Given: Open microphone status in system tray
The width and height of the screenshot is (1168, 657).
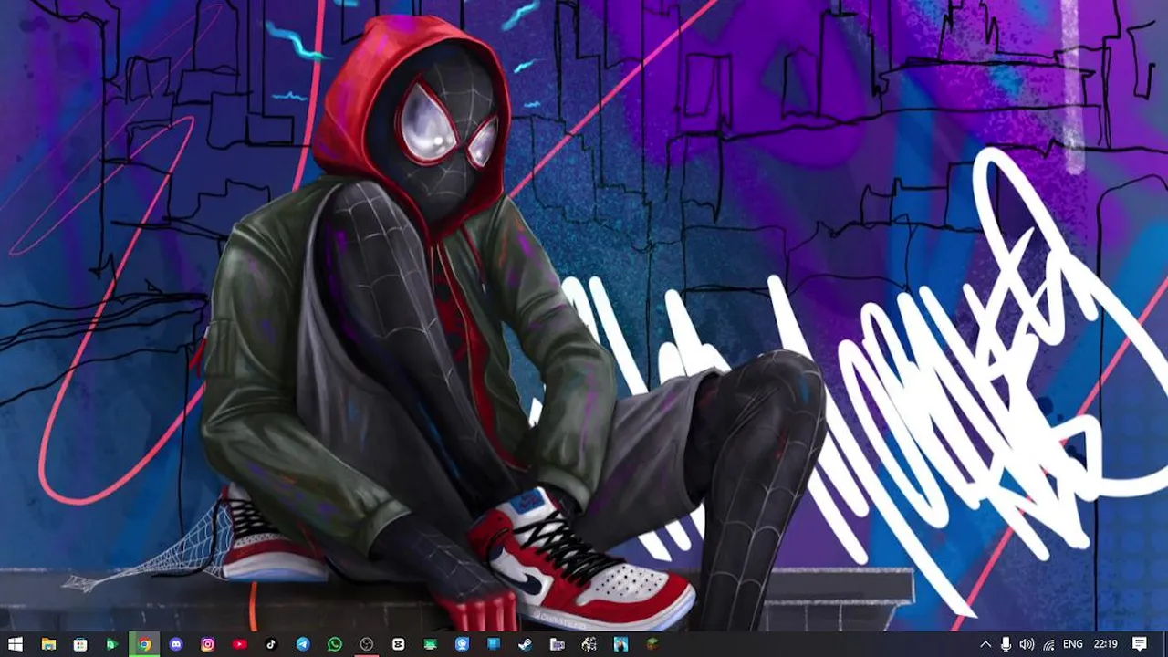Looking at the screenshot, I should pyautogui.click(x=1006, y=644).
